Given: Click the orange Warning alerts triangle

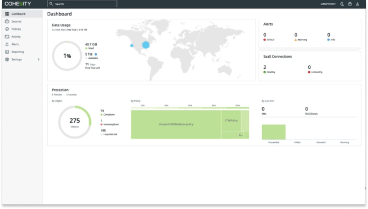Looking at the screenshot, I should coord(296,40).
